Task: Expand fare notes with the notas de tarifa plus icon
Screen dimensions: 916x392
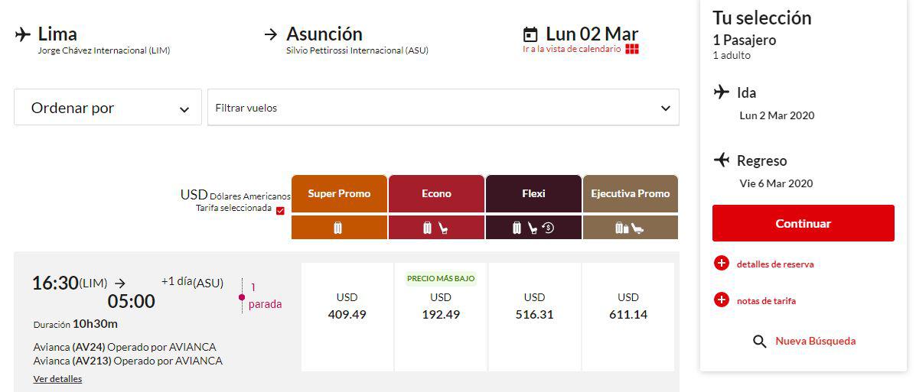Action: (721, 300)
